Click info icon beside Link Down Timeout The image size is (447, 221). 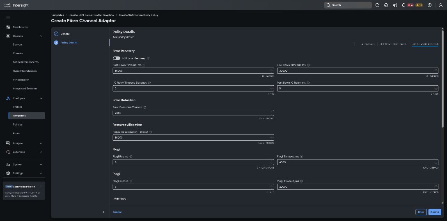(308, 65)
